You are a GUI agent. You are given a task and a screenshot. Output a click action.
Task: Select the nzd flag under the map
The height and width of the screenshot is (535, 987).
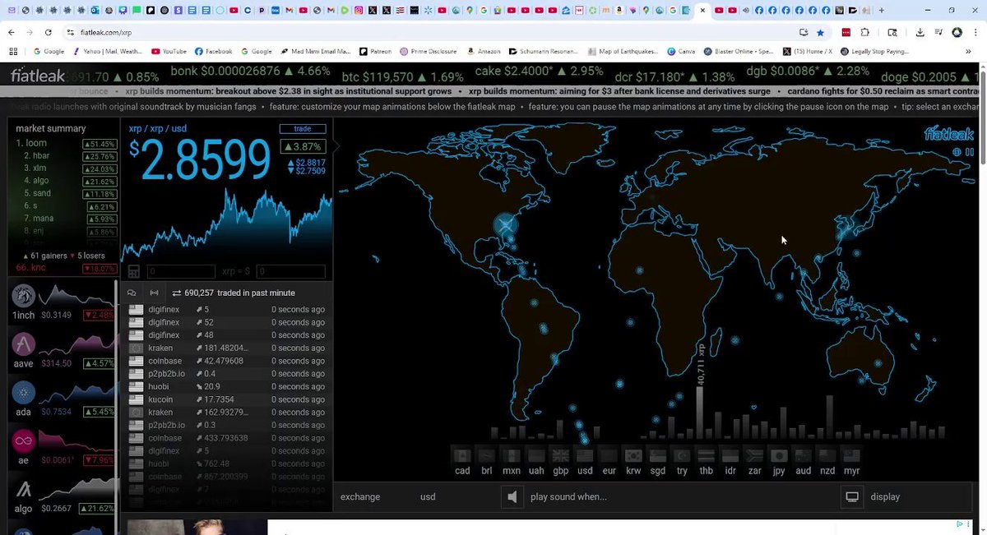[x=827, y=455]
